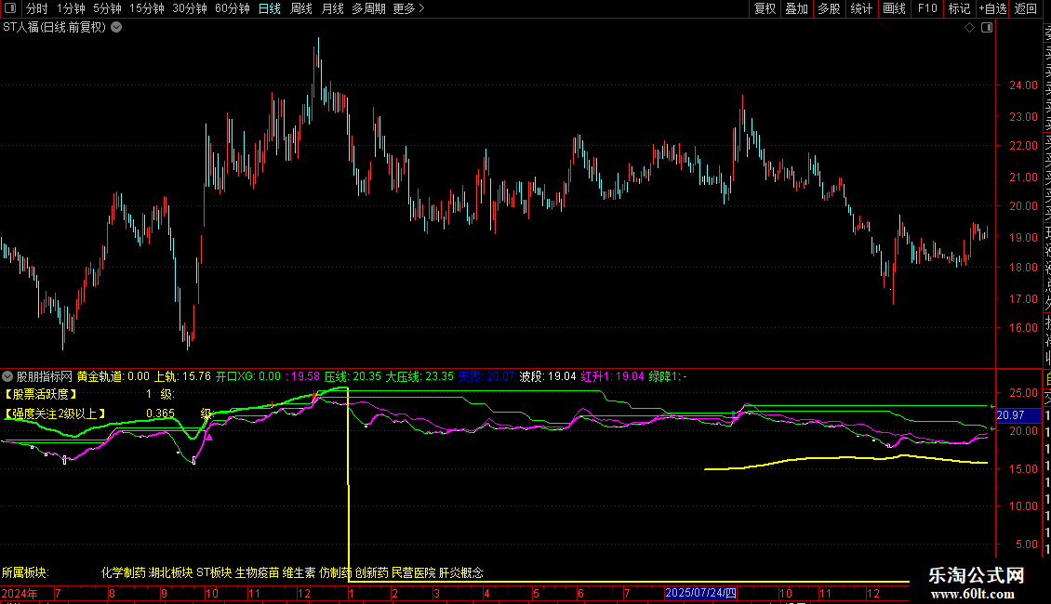Click the ST人福(日线.前复权) chart title
Viewport: 1051px width, 604px height.
pos(54,28)
